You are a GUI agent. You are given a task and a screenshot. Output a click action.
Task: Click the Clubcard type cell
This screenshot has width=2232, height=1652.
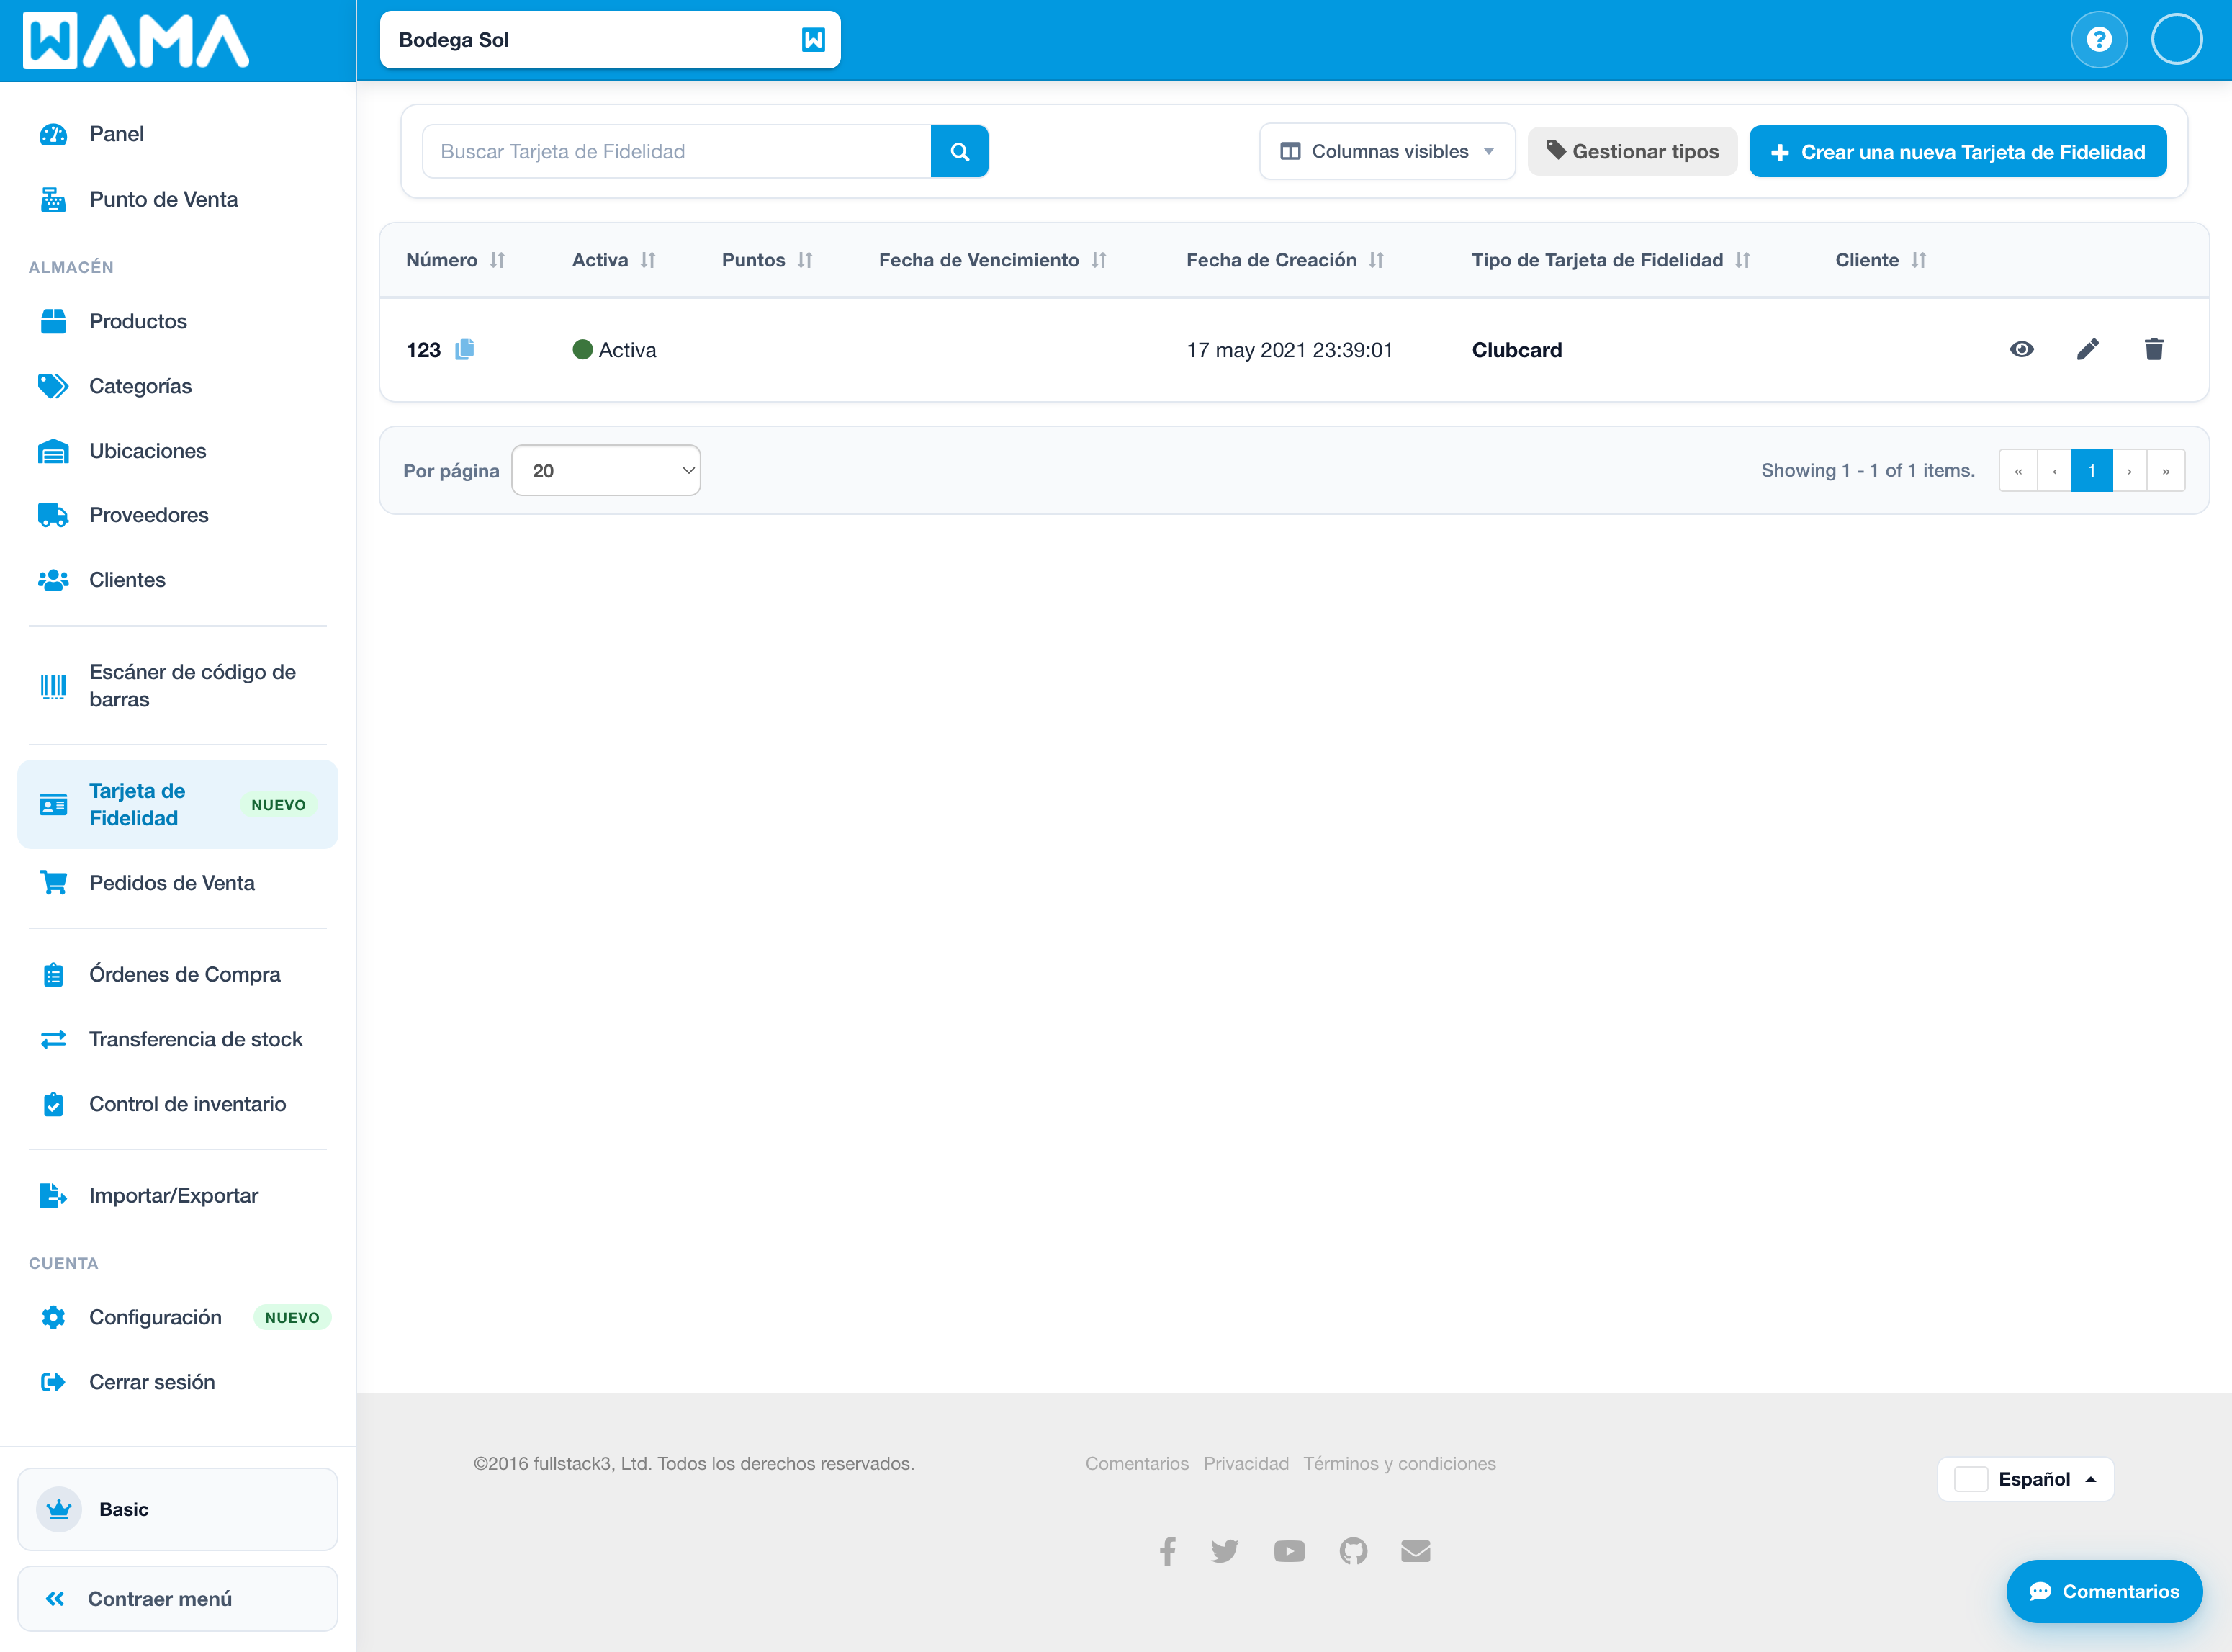coord(1516,350)
